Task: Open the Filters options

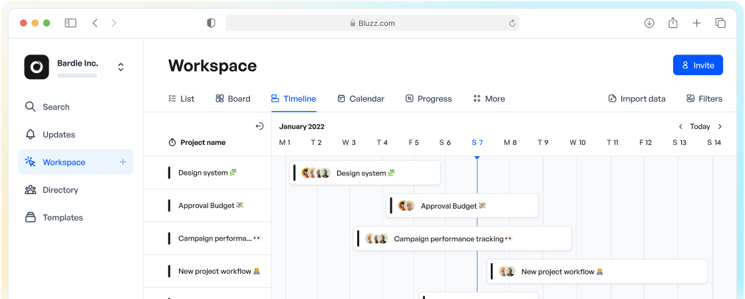Action: pyautogui.click(x=704, y=99)
